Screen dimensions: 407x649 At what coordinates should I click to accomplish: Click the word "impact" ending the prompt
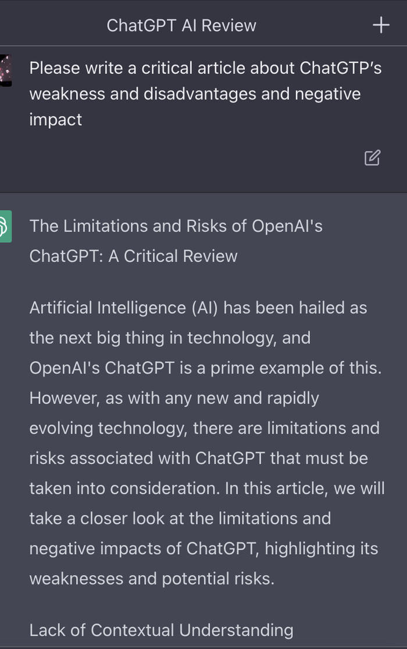(x=56, y=119)
